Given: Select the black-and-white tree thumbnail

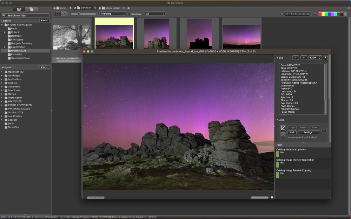Looking at the screenshot, I should tap(72, 37).
